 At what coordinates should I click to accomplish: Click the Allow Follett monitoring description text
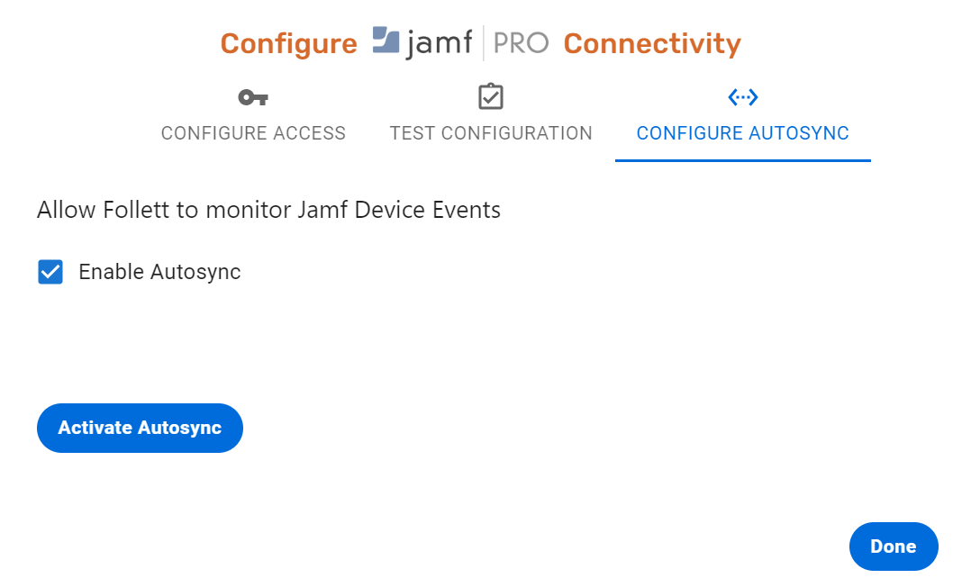click(268, 209)
